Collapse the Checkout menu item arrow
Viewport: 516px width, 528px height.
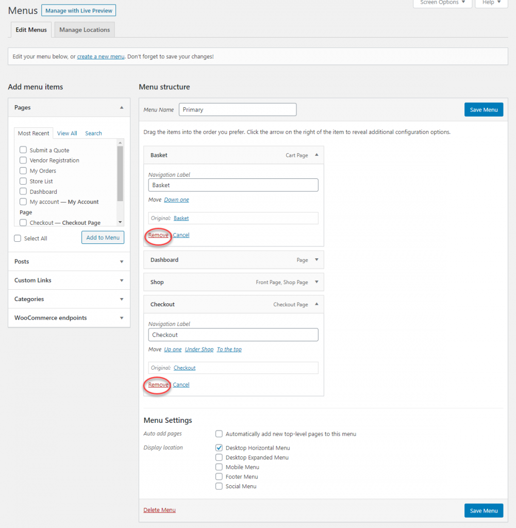coord(317,304)
